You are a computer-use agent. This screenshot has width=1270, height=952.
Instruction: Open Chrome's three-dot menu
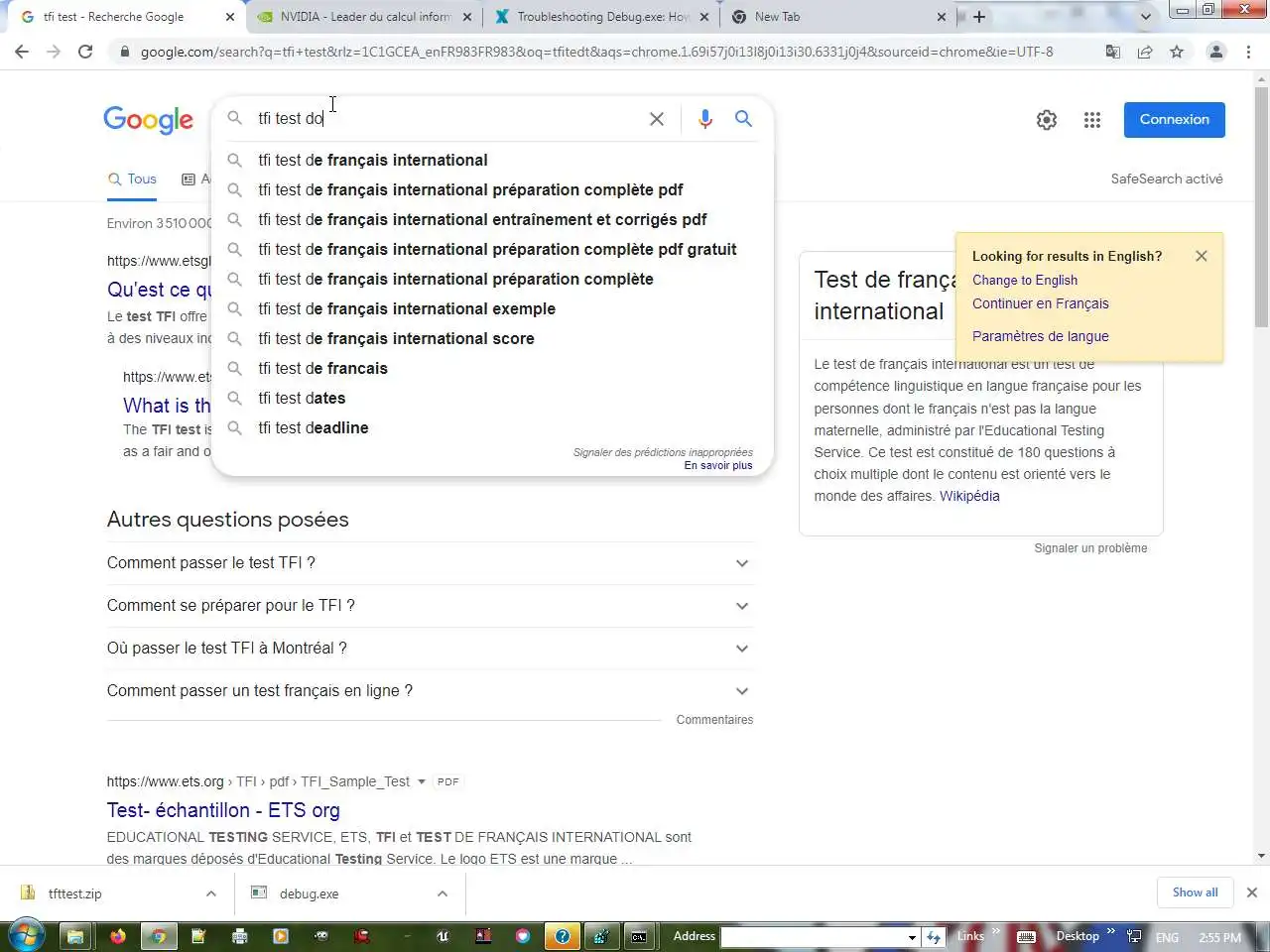[x=1248, y=52]
